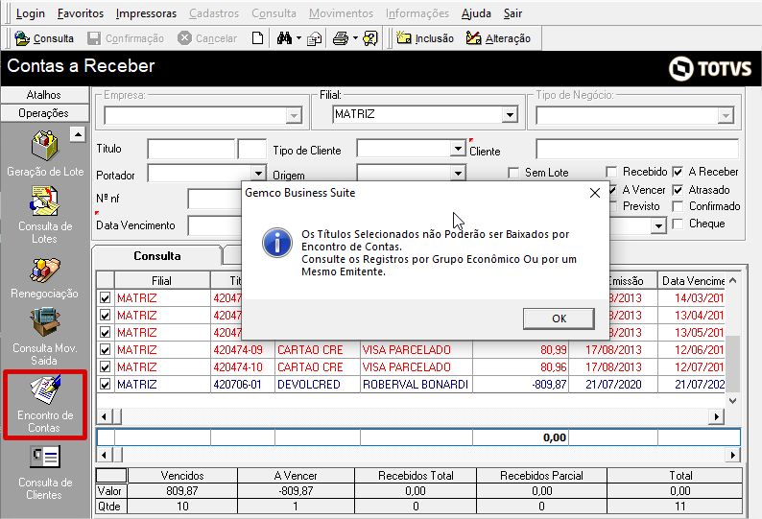This screenshot has width=762, height=519.
Task: Expand the Origem dropdown
Action: (x=458, y=173)
